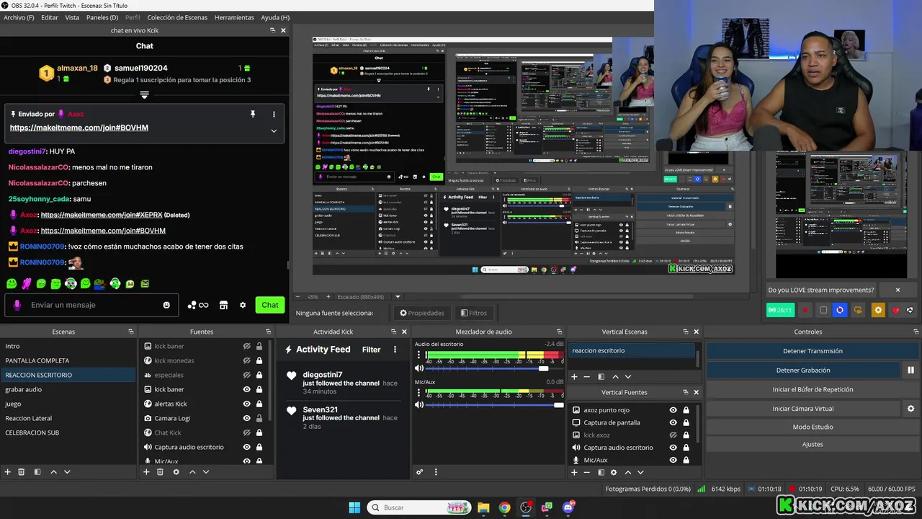Open Vertical Fuentes properties gear icon
The image size is (922, 519).
[x=614, y=472]
